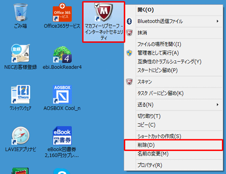This screenshot has height=174, width=226.
Task: Choose 開く(O) from the context menu
Action: pos(173,10)
